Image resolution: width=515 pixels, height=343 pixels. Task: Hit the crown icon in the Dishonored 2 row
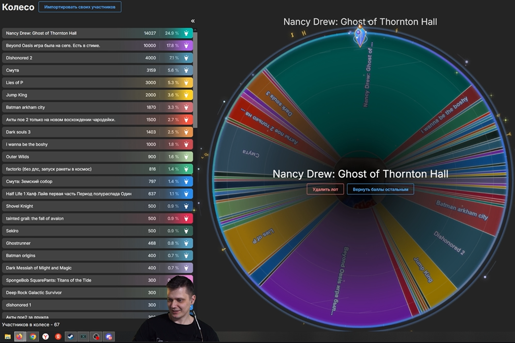pyautogui.click(x=186, y=58)
